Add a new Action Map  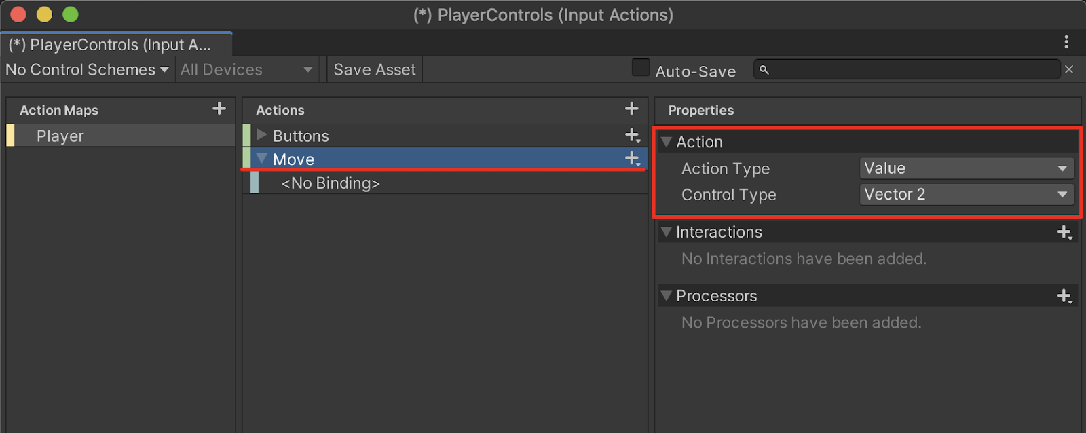coord(219,109)
